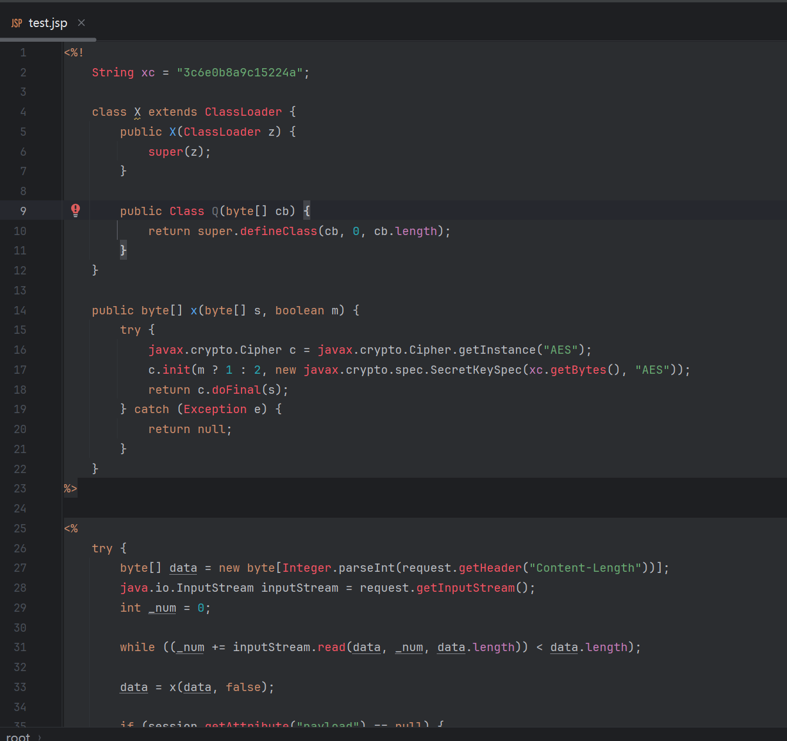Image resolution: width=787 pixels, height=741 pixels.
Task: Click SecretKeySpec on line 17
Action: (x=476, y=370)
